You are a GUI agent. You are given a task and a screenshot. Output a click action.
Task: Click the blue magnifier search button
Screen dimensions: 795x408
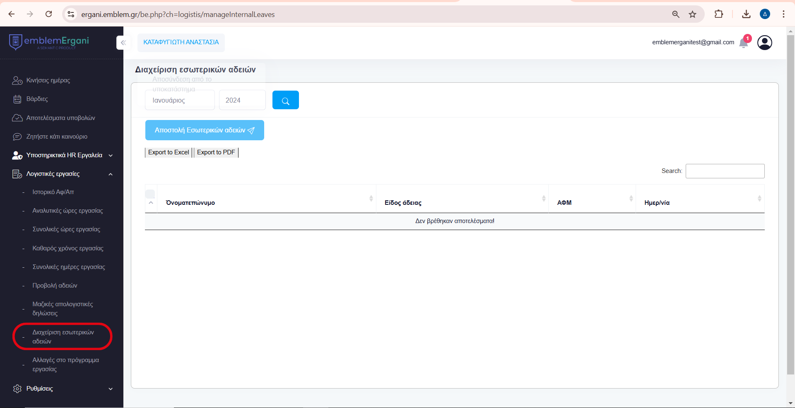point(285,100)
